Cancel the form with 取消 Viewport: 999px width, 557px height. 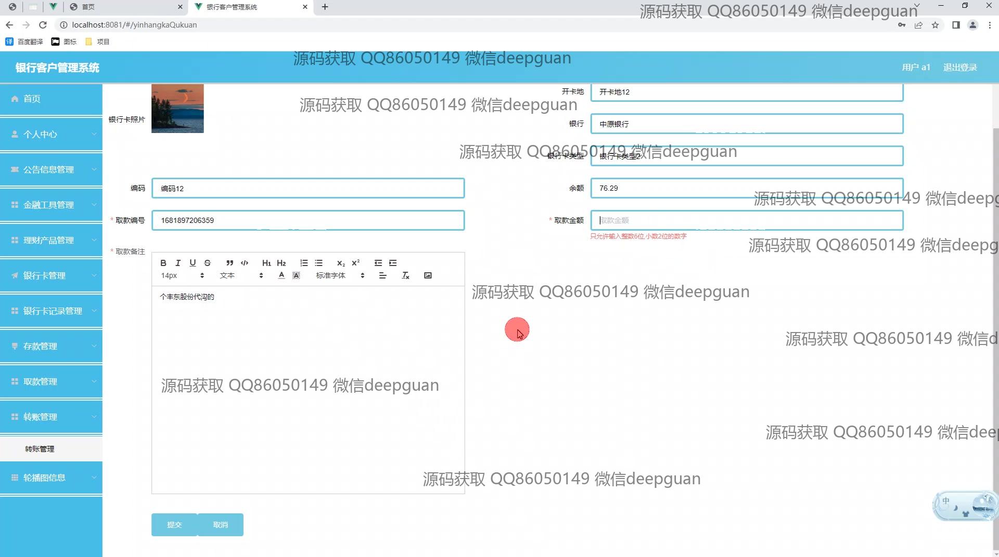(x=221, y=525)
